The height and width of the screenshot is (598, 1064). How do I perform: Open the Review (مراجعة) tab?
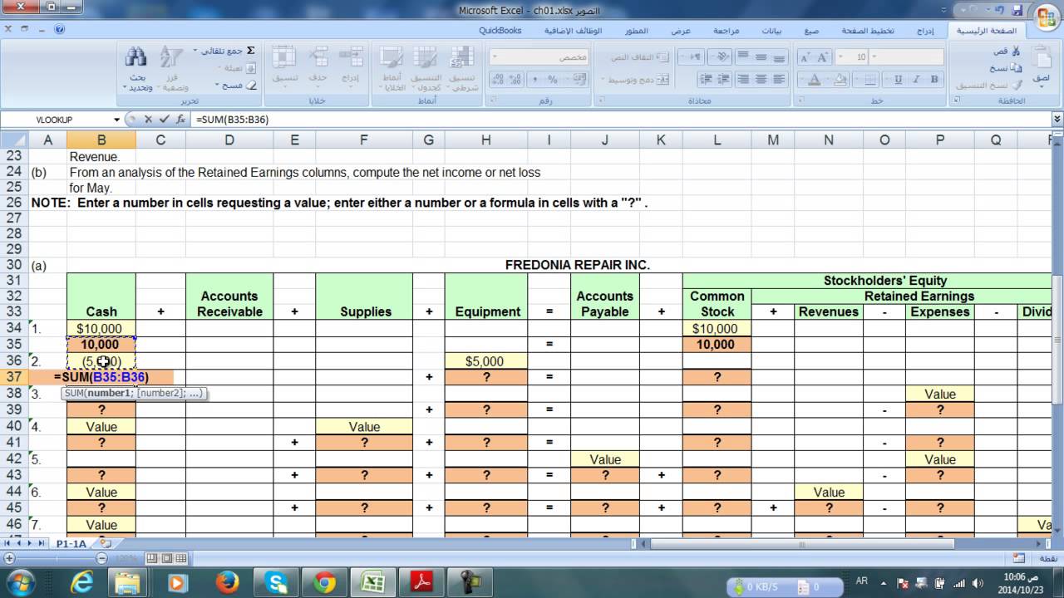(x=726, y=30)
